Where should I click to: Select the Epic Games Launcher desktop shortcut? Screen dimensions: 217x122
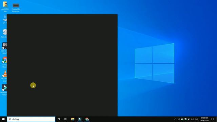click(x=4, y=48)
